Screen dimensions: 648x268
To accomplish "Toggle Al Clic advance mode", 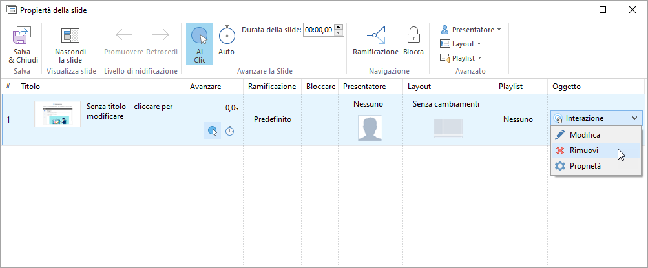I will point(200,43).
